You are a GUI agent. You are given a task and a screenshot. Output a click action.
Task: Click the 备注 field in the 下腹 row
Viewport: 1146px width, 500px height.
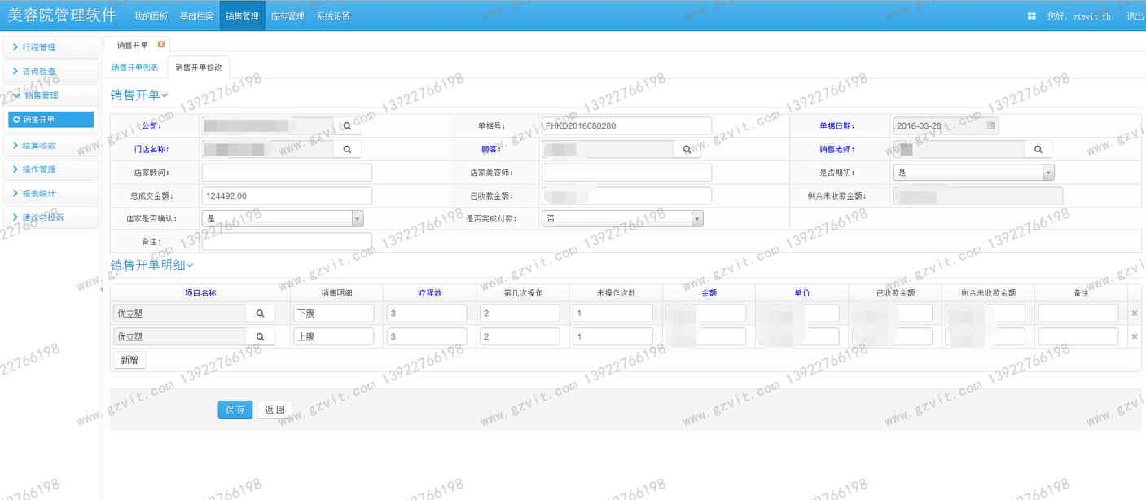1078,314
